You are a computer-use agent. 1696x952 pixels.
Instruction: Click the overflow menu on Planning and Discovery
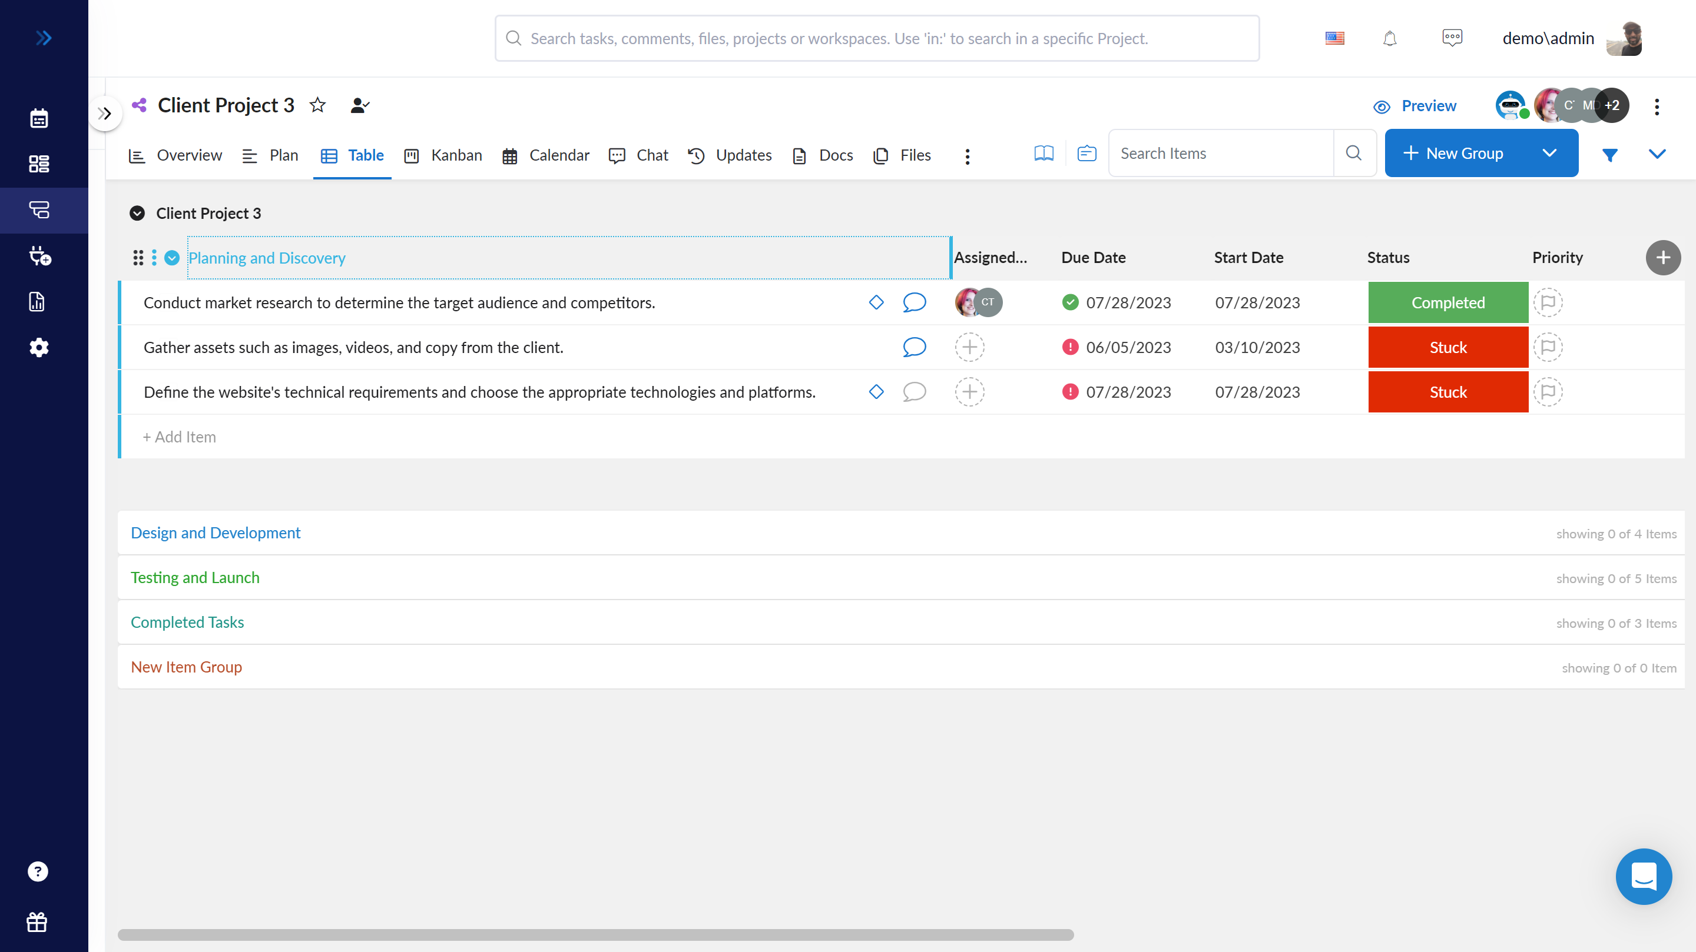click(x=153, y=257)
